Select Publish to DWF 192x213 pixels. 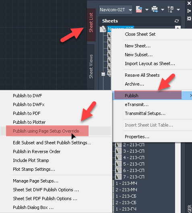click(27, 96)
